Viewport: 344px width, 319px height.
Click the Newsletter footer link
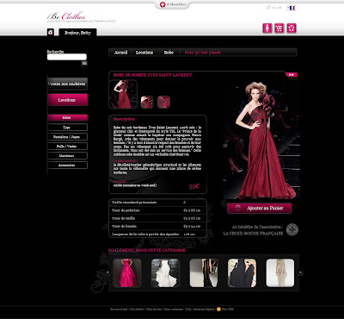pyautogui.click(x=137, y=310)
